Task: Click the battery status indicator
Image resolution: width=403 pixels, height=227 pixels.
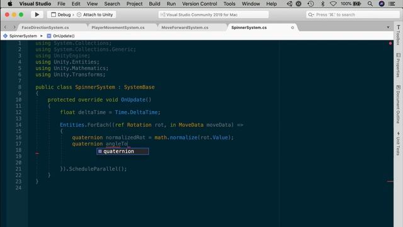Action: pos(351,4)
